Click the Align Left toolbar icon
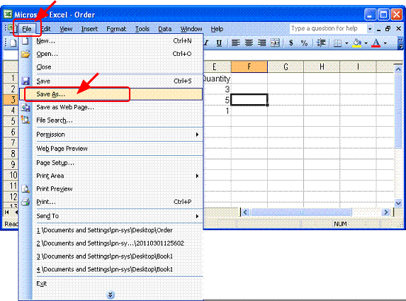This screenshot has height=301, width=406. pyautogui.click(x=235, y=43)
